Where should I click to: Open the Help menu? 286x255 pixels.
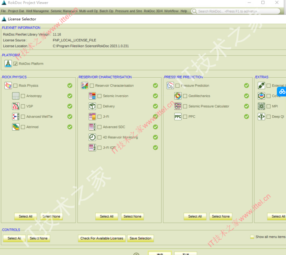pos(184,11)
